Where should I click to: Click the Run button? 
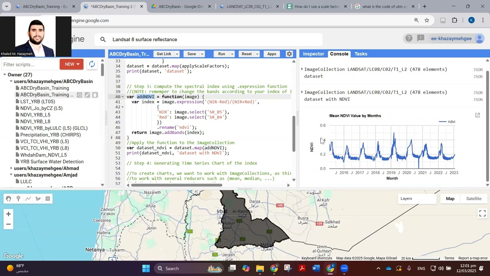221,54
